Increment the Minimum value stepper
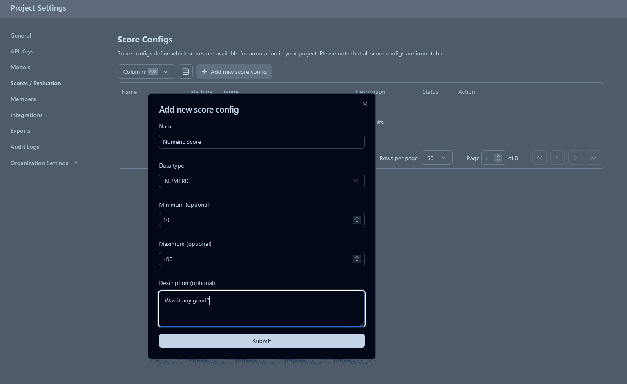 point(357,217)
